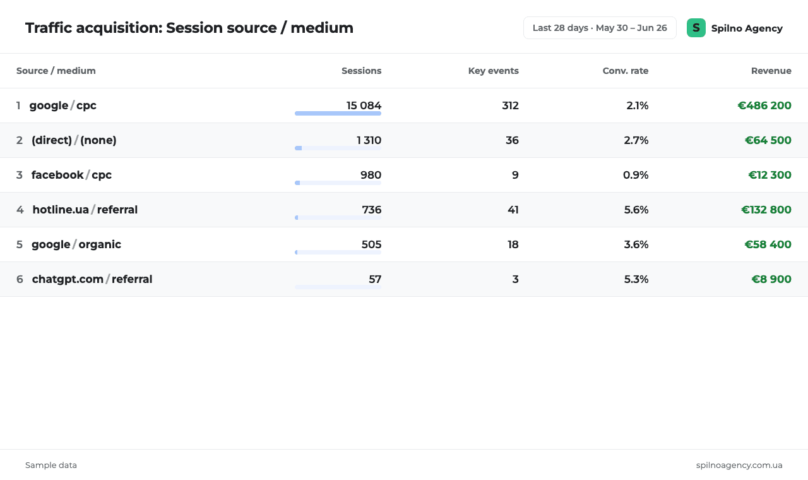Screen dimensions: 808x480
Task: Click the 15 084 sessions value
Action: click(364, 105)
